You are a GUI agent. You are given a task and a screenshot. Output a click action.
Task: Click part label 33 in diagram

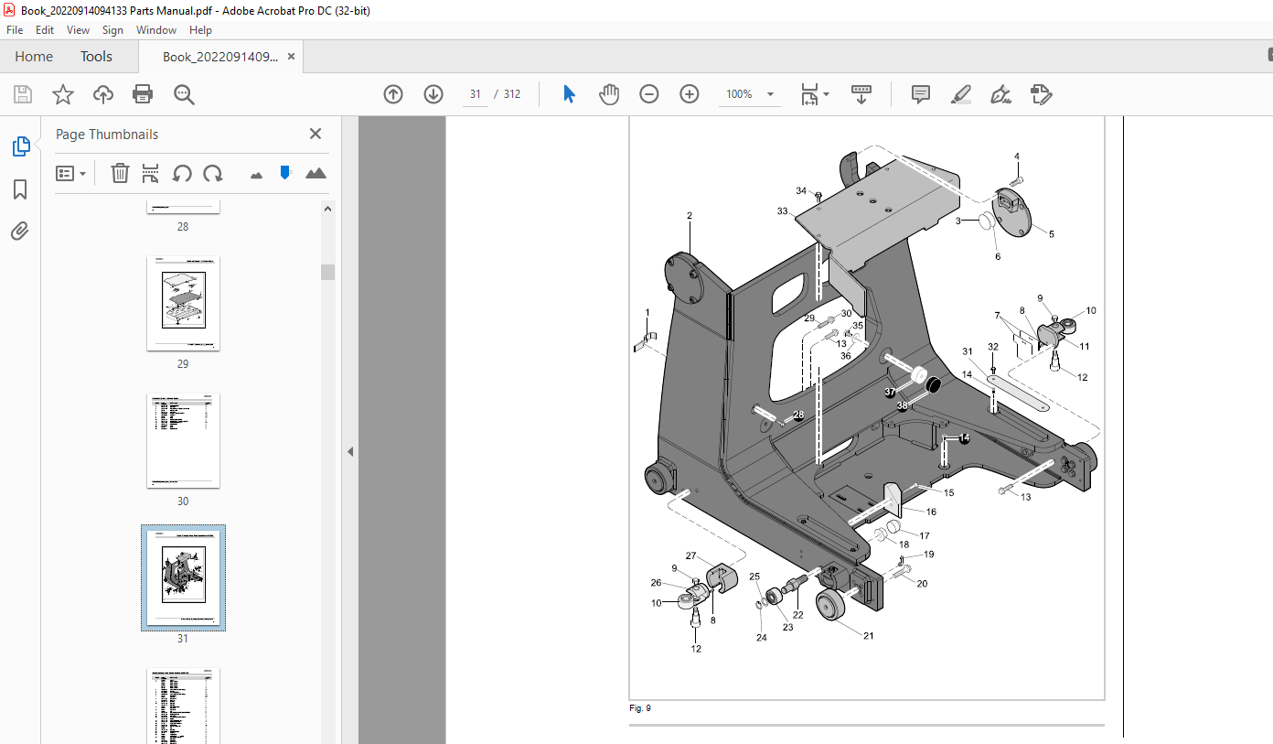pos(782,211)
